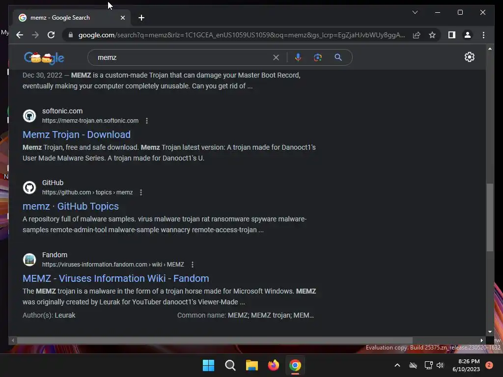Click the github.com › topics › memz URL
The image size is (503, 377).
click(x=87, y=192)
